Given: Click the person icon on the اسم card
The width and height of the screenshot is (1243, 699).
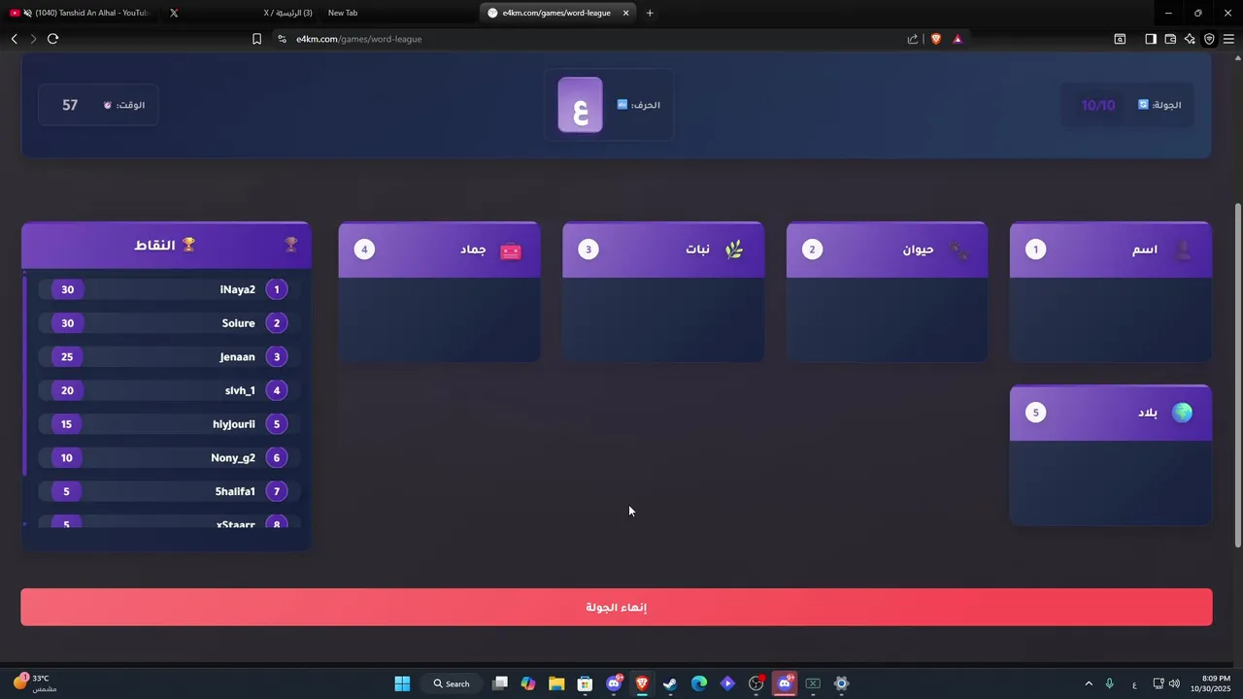Looking at the screenshot, I should (1183, 250).
